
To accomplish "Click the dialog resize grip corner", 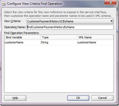I will [x=115, y=102].
